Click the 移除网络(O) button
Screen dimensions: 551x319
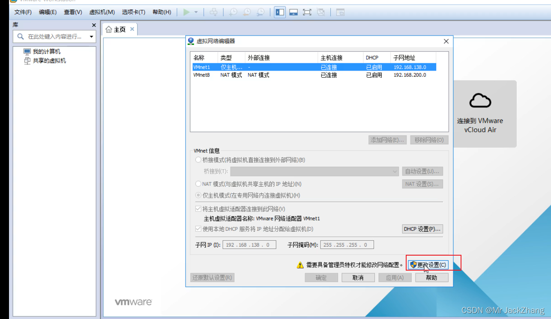coord(429,140)
